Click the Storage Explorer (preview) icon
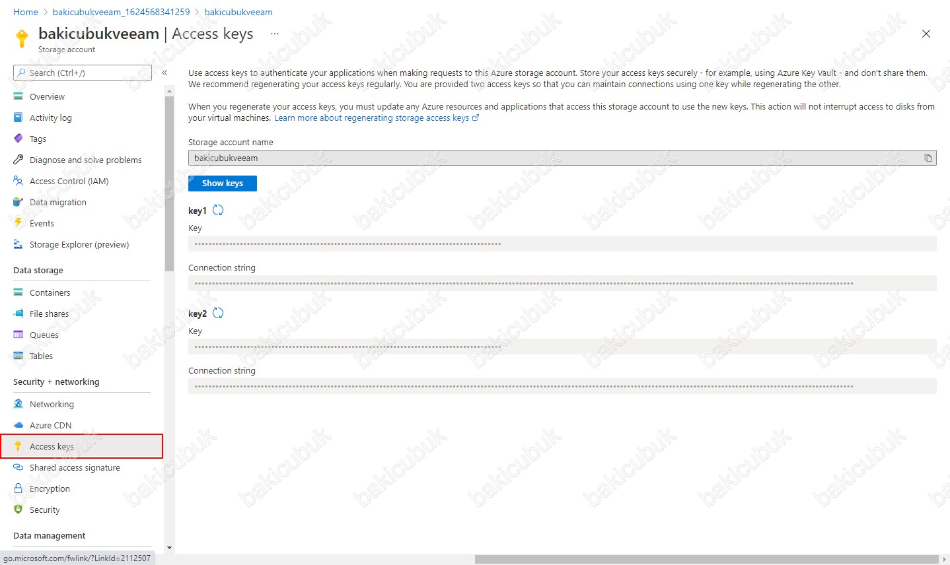 click(x=18, y=244)
